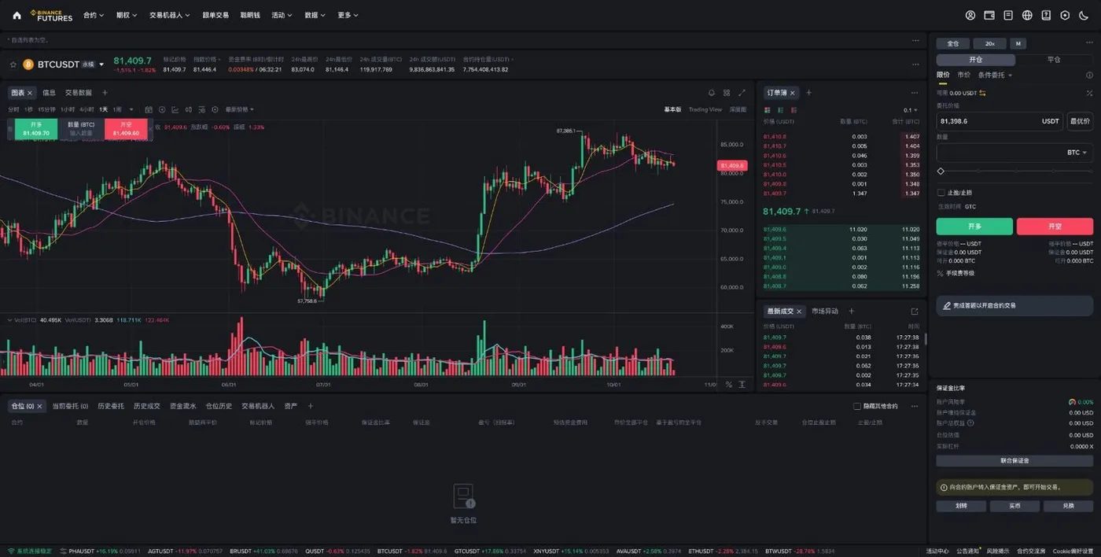This screenshot has height=557, width=1101.
Task: Click the red 开空 button in the order panel
Action: coord(1055,227)
